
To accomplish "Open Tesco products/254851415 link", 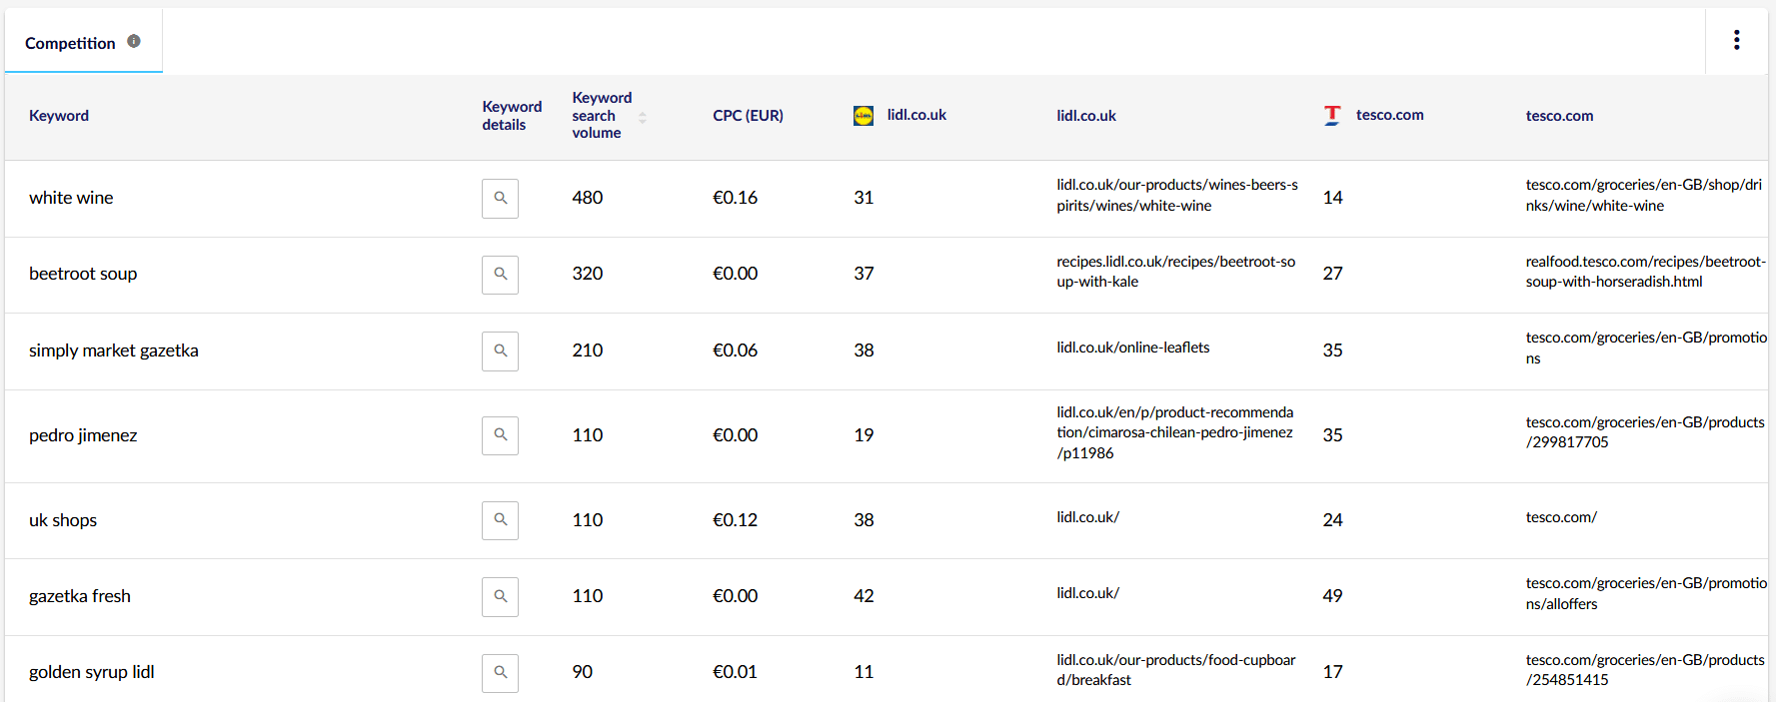I will (1645, 670).
